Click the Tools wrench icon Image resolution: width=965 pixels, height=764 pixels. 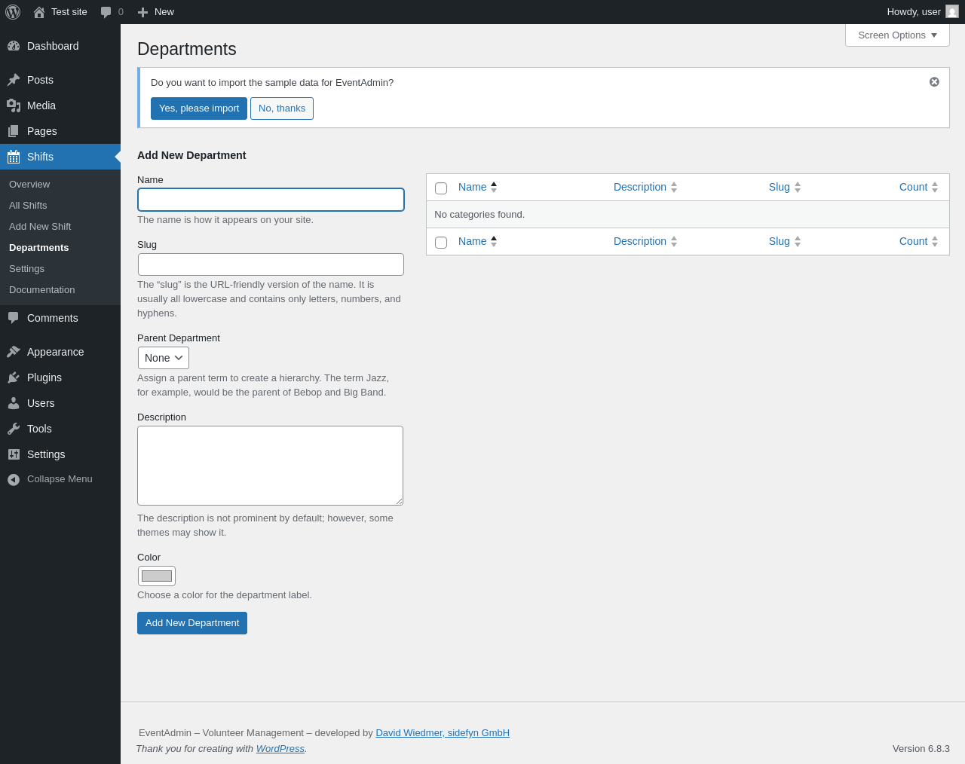click(x=14, y=429)
